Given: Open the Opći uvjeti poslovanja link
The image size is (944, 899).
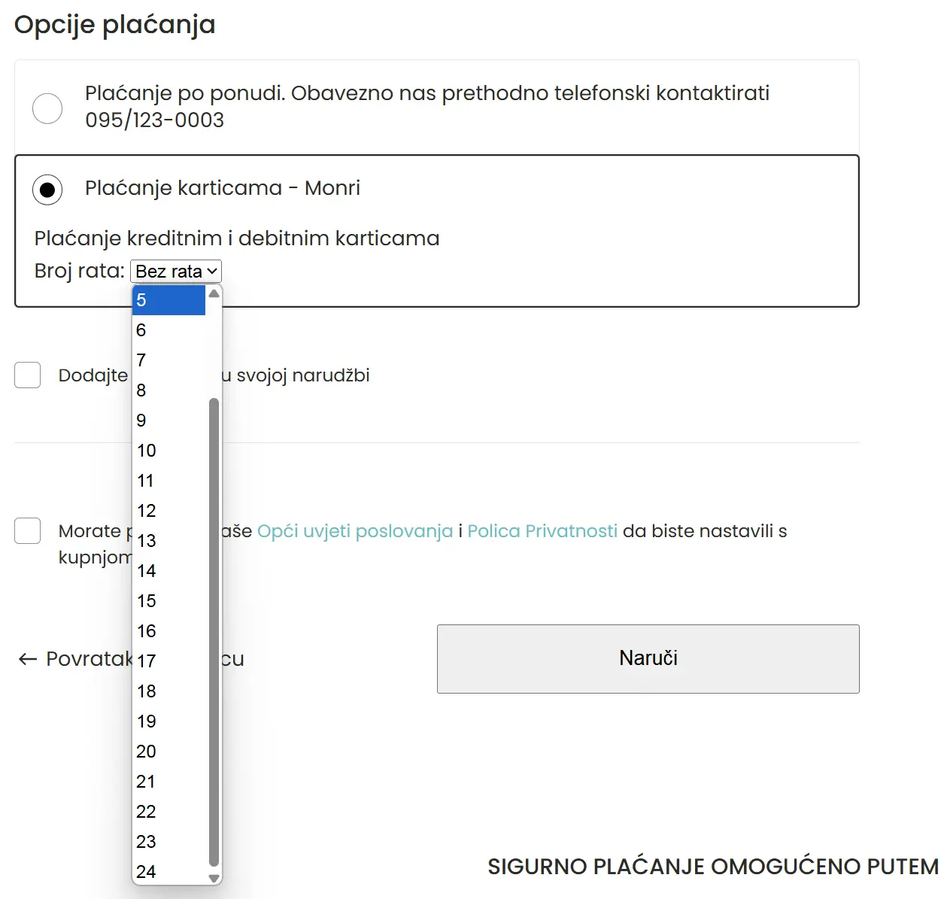Looking at the screenshot, I should coord(354,530).
